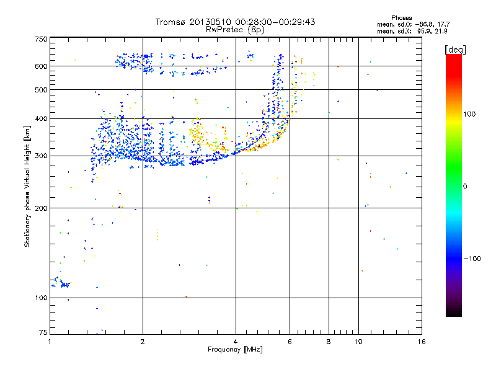Click the frequency-axis tick label '16'
The width and height of the screenshot is (496, 372).
point(422,342)
